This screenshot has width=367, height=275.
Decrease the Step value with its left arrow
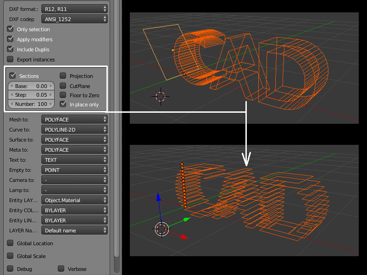click(11, 95)
